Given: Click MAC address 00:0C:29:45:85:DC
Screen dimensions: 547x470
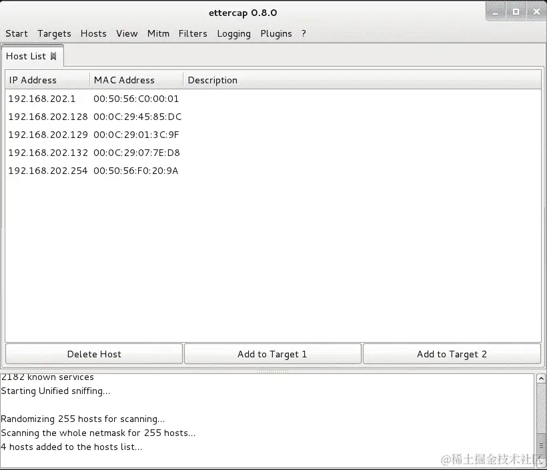Looking at the screenshot, I should (x=137, y=117).
